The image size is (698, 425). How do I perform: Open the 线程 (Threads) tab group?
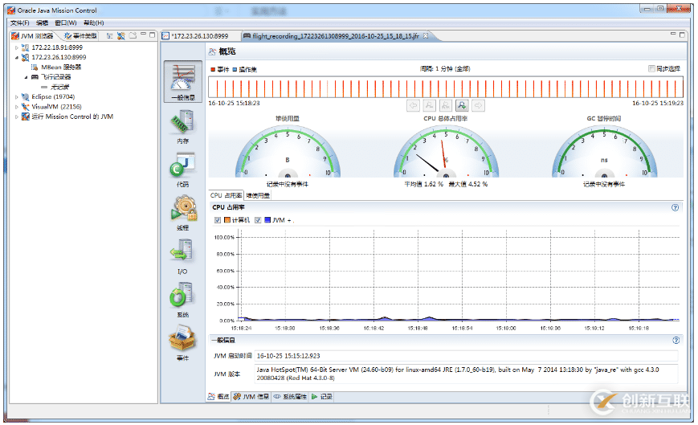[183, 213]
